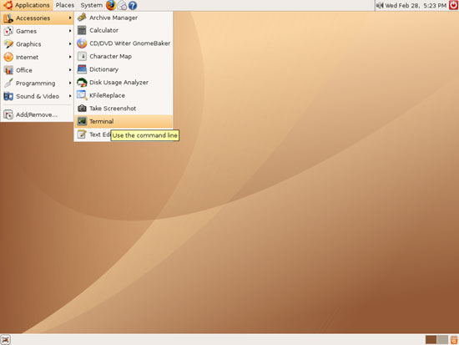Click the Add/Remove icon
Screen dimensions: 459x345
tap(8, 114)
